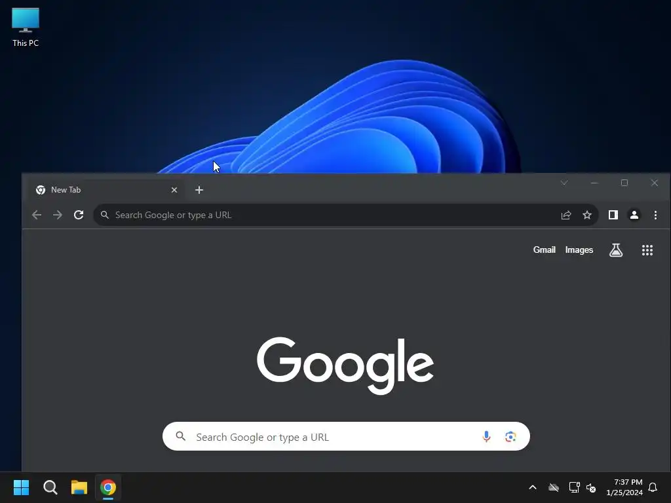Open the Gmail link
This screenshot has height=503, width=671.
coord(544,250)
